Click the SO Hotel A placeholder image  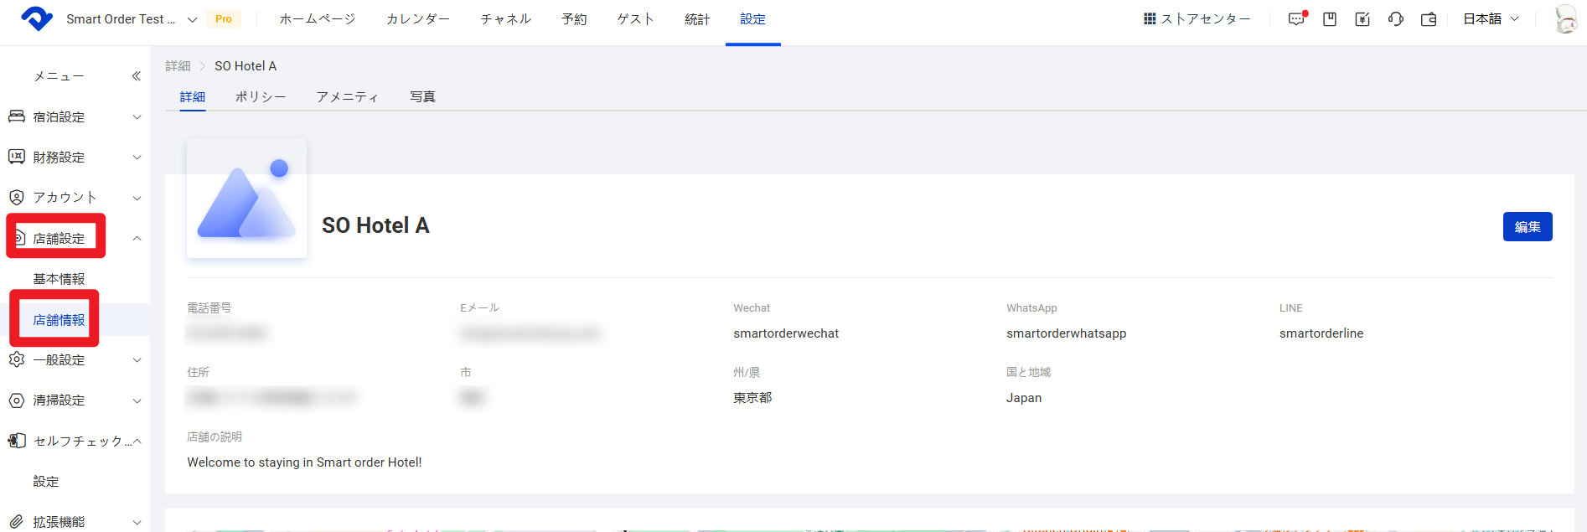(246, 199)
